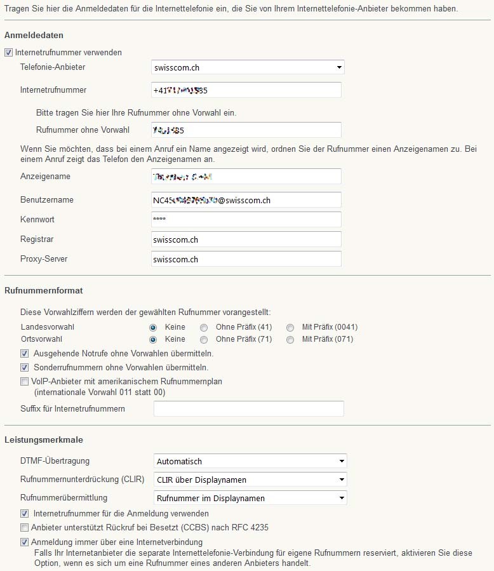Click the Registrar text field
494x571 pixels.
(246, 239)
